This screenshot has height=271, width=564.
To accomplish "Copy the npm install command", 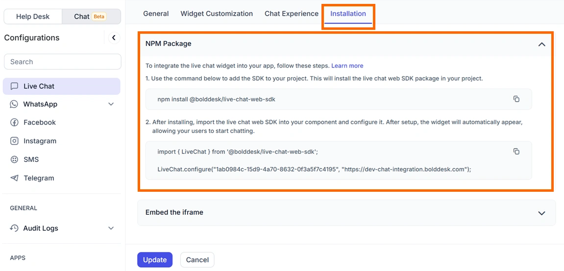I will point(516,99).
